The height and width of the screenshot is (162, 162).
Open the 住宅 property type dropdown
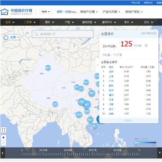(10, 22)
